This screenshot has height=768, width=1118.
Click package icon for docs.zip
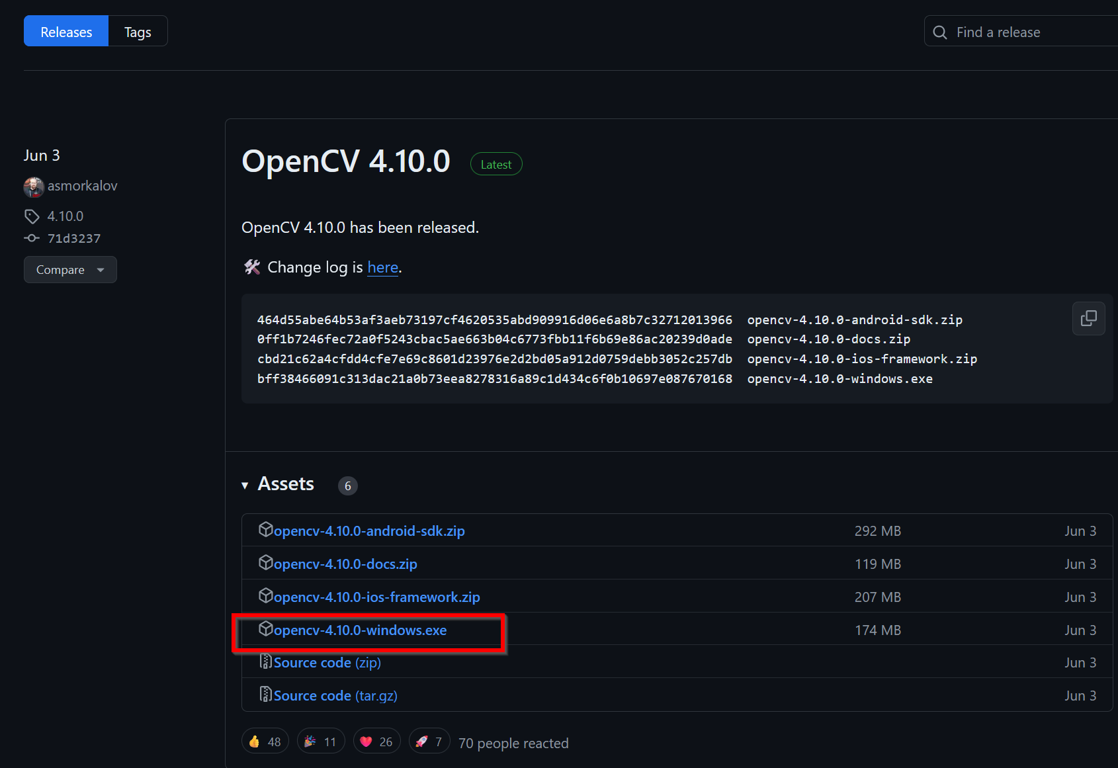265,562
